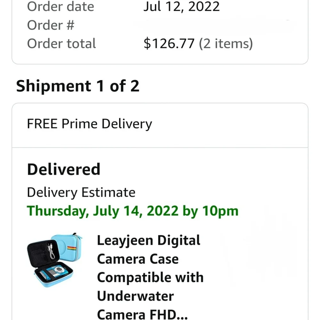Select the 'Shipment 1 of 2' heading
The height and width of the screenshot is (320, 320).
point(77,86)
